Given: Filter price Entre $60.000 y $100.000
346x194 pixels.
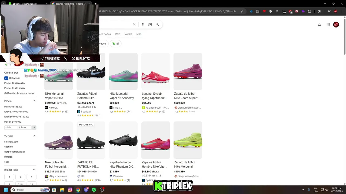Looking at the screenshot, I should point(17,117).
